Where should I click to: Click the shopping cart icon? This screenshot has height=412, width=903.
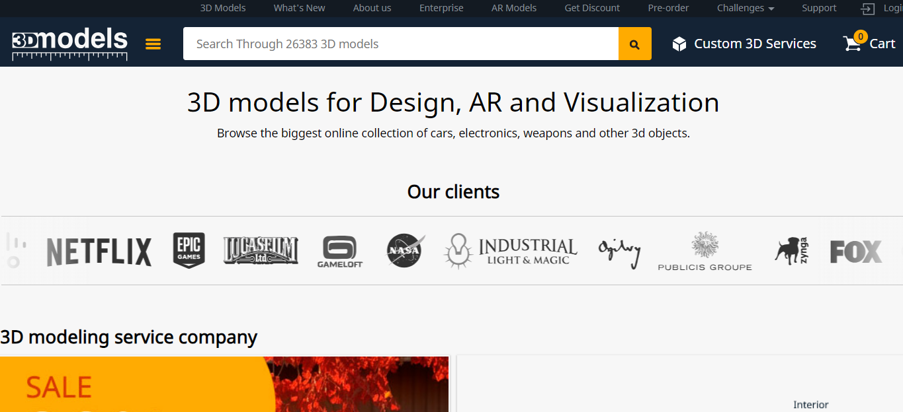point(852,44)
